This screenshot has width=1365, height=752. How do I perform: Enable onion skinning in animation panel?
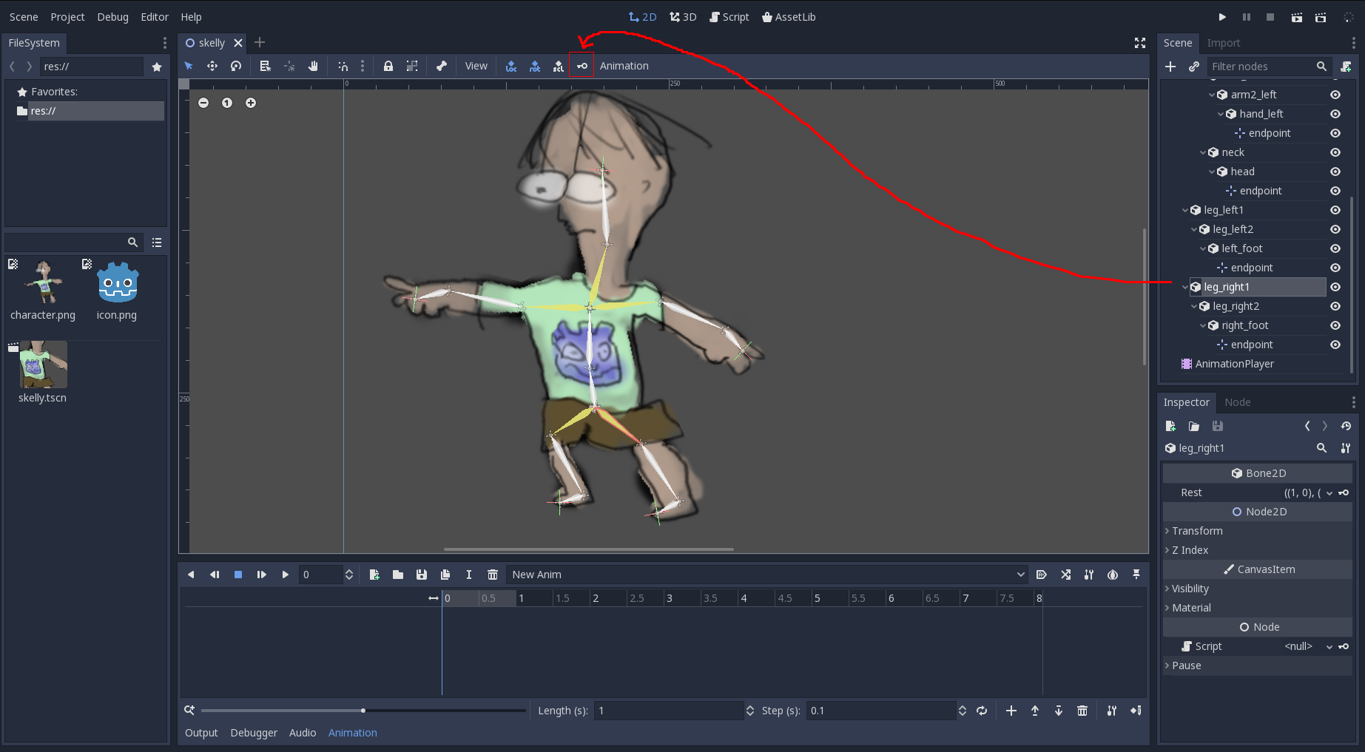tap(1113, 575)
